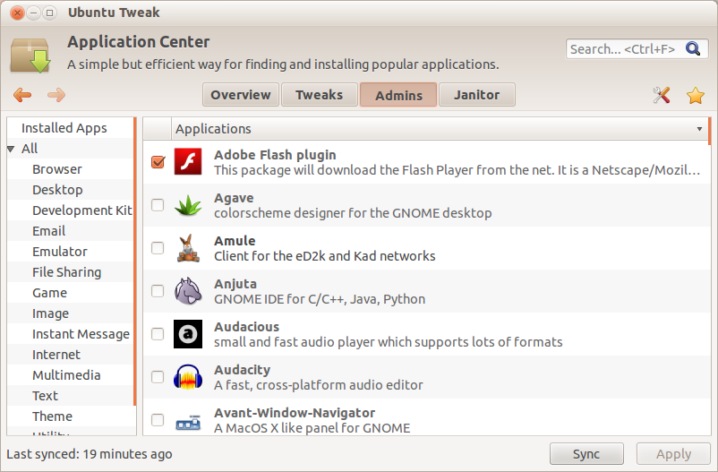This screenshot has height=472, width=718.
Task: Click the Avant-Window-Navigator icon
Action: [188, 423]
